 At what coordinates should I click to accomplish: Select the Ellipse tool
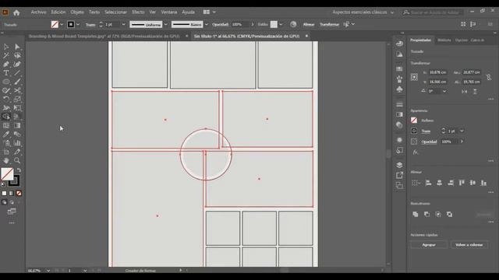pyautogui.click(x=6, y=82)
